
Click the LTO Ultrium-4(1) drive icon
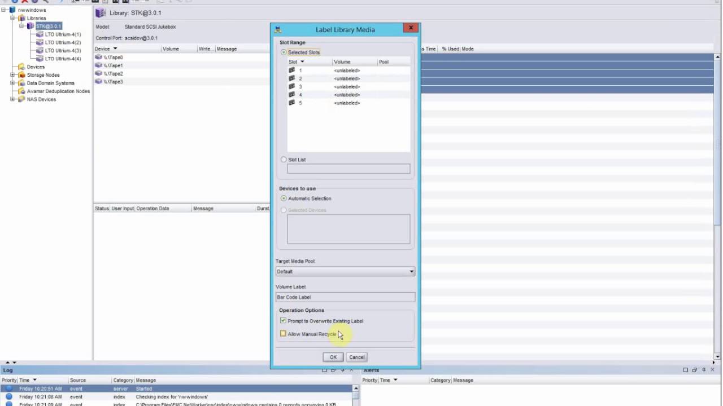coord(40,34)
